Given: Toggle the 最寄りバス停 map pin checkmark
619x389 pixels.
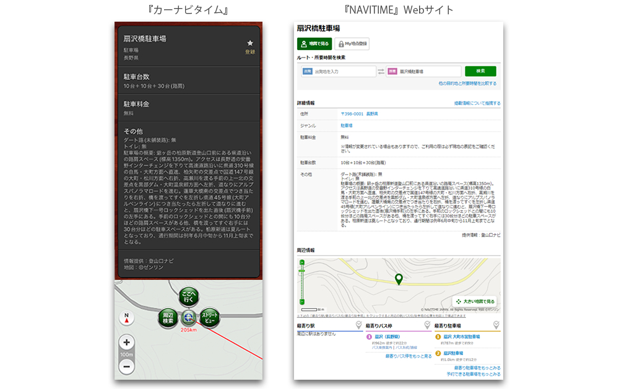Looking at the screenshot, I should tap(427, 325).
